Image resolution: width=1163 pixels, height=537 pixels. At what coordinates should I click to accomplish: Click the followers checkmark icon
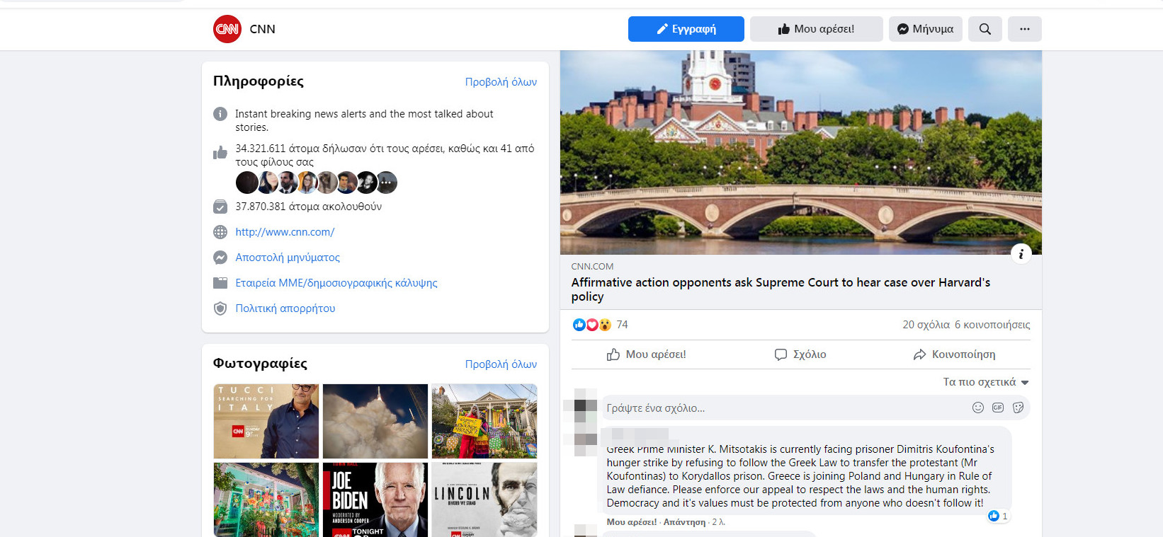click(x=220, y=207)
